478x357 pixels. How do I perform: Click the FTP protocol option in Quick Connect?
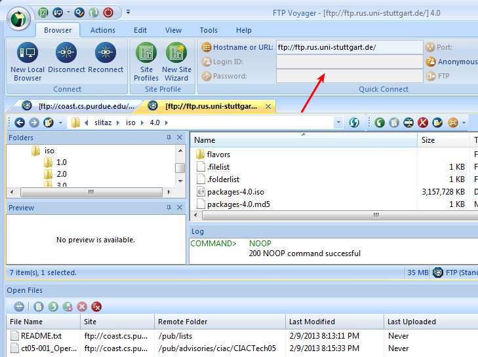[x=438, y=76]
